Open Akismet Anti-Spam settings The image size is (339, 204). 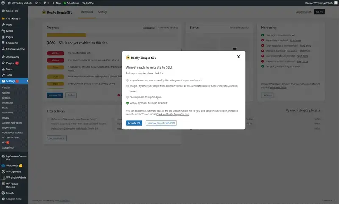pos(12,123)
